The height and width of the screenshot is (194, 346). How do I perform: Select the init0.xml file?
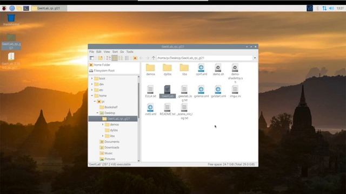(150, 109)
